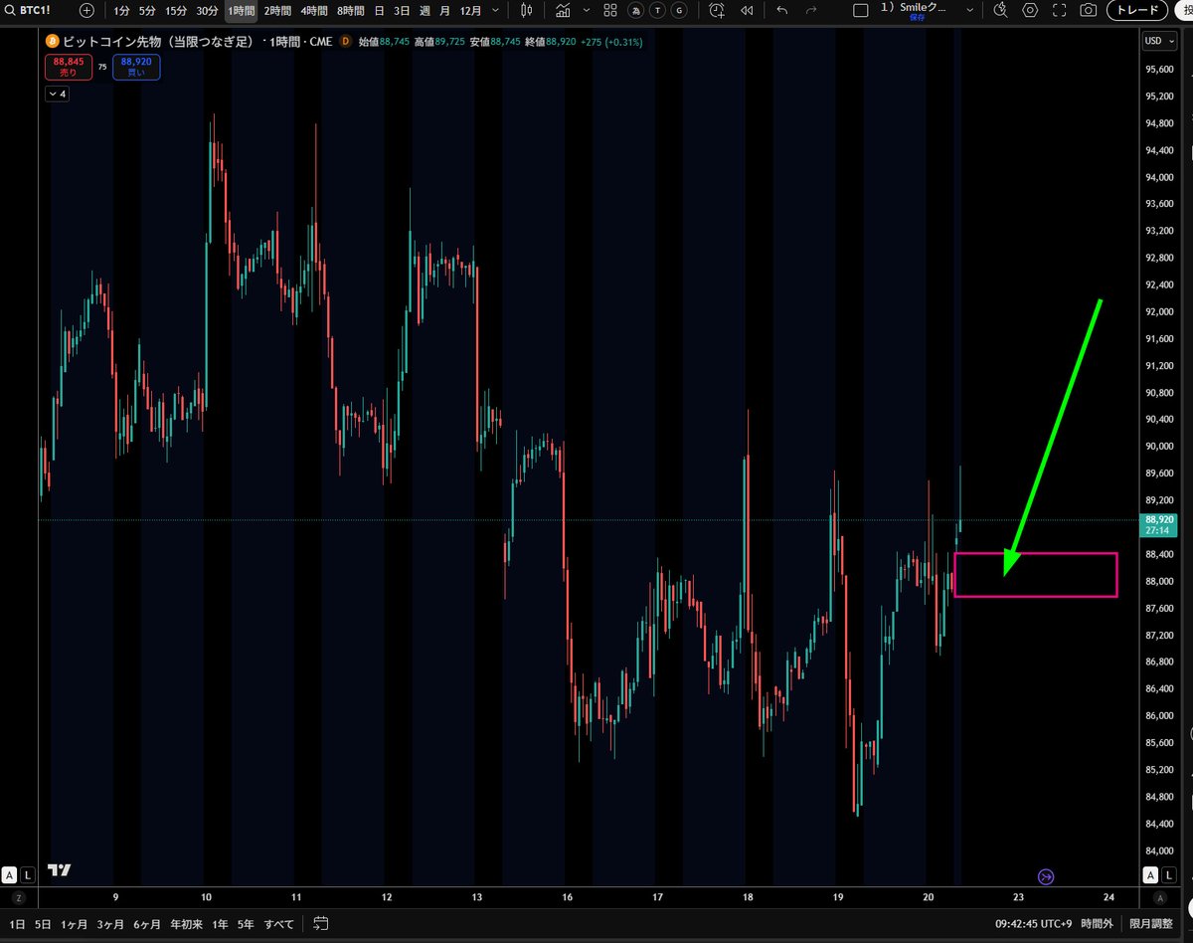
Task: Select the 8時間 timeframe
Action: (351, 10)
